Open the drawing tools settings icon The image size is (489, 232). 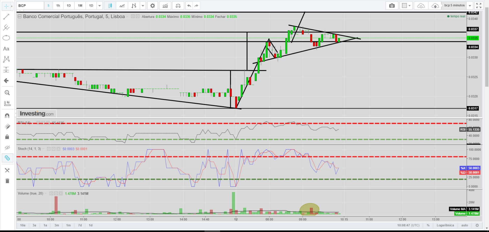point(7,170)
